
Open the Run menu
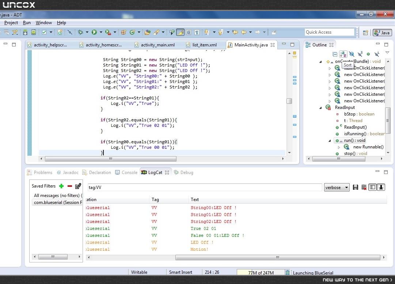click(x=27, y=23)
